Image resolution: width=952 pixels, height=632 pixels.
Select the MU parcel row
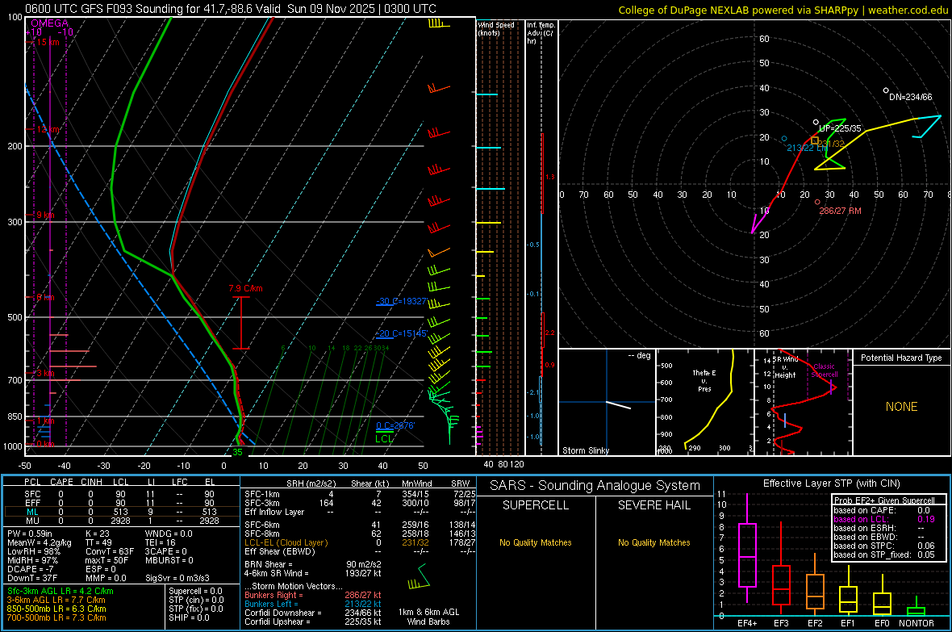tap(121, 521)
